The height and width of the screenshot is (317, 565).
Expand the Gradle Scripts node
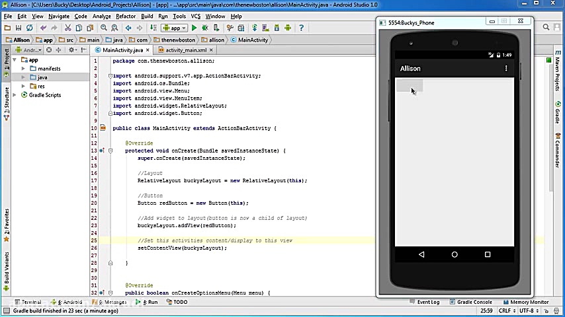tap(15, 95)
